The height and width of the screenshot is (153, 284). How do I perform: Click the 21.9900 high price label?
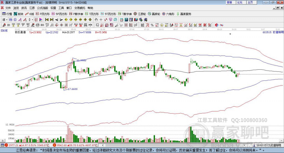tap(82, 60)
